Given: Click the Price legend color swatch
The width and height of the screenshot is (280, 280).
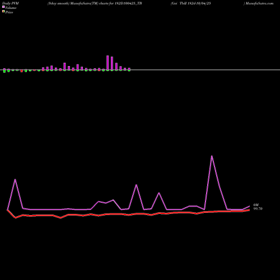Looking at the screenshot, I should point(3,11).
